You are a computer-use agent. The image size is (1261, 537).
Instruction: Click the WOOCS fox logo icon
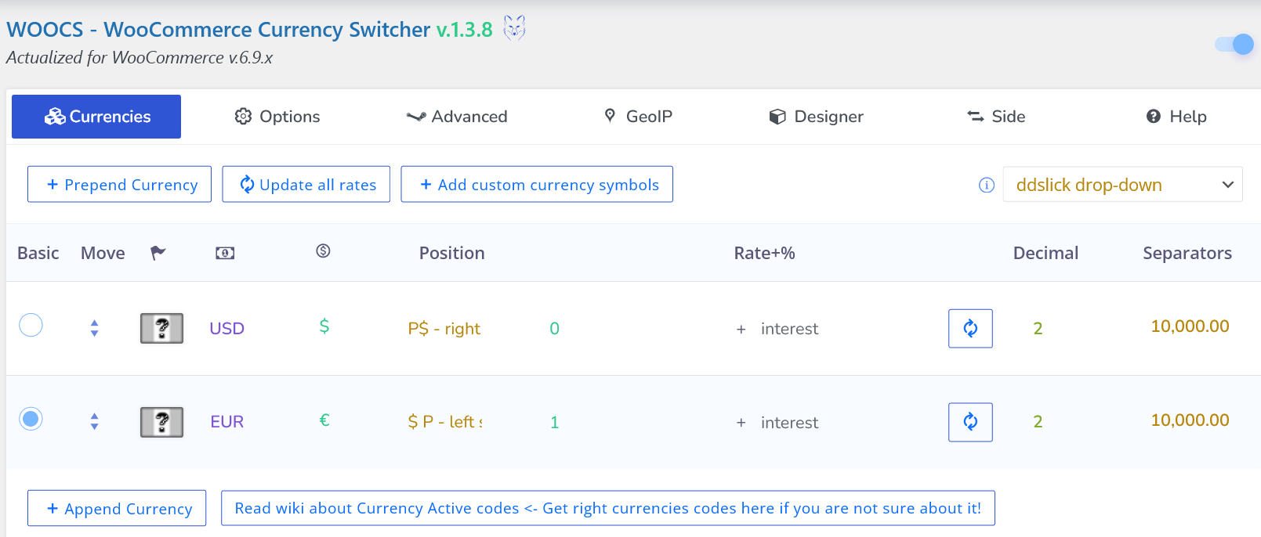point(514,28)
